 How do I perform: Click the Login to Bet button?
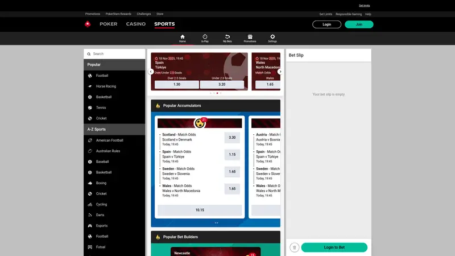(334, 247)
